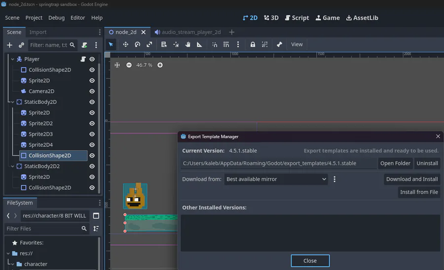Image resolution: width=444 pixels, height=270 pixels.
Task: Click the pivot point tool icon
Action: click(176, 44)
